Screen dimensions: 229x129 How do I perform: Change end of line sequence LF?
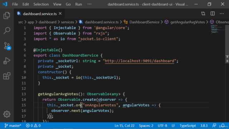tap(173, 126)
